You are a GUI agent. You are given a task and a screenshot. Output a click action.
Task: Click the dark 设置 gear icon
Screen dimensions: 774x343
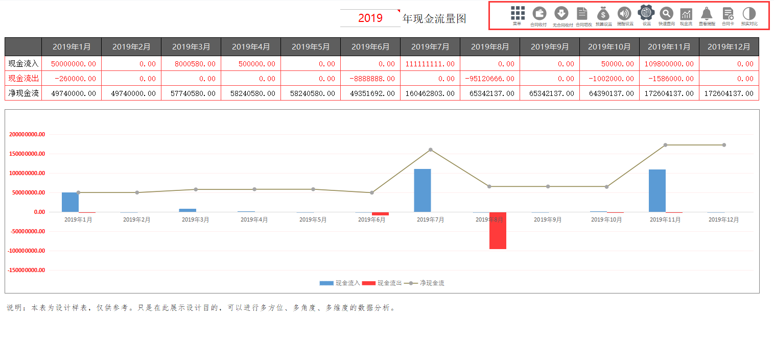[x=646, y=13]
